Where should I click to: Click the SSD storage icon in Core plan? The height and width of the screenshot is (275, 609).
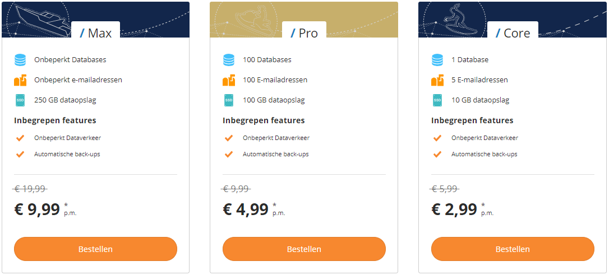(437, 100)
